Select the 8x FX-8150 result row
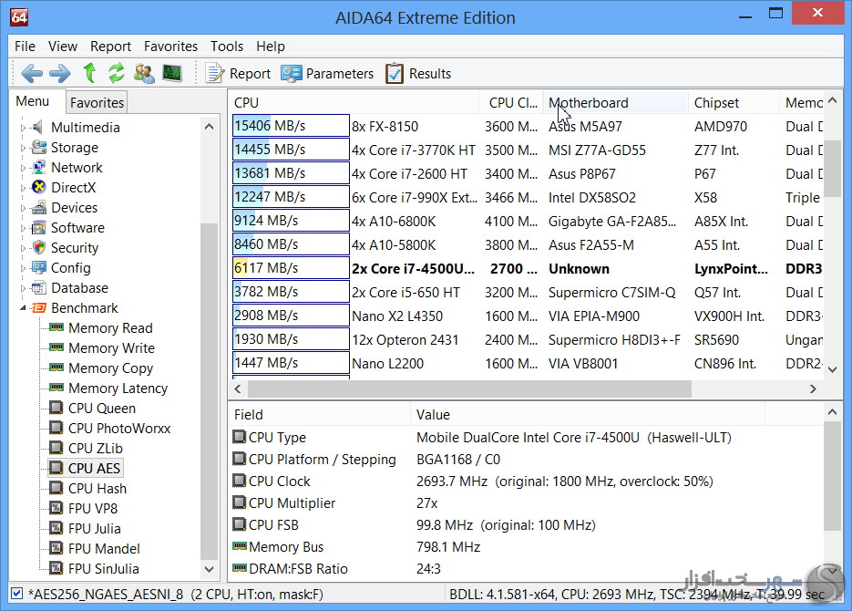The width and height of the screenshot is (852, 611). pyautogui.click(x=385, y=127)
